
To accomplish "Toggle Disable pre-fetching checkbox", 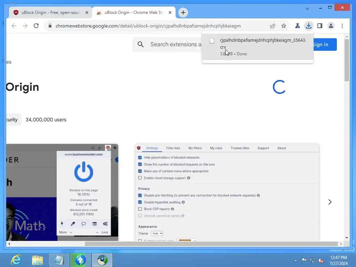I will [x=140, y=195].
